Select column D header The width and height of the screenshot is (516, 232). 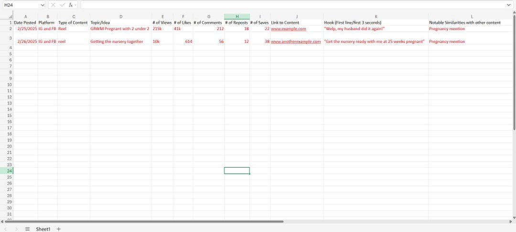coord(121,16)
